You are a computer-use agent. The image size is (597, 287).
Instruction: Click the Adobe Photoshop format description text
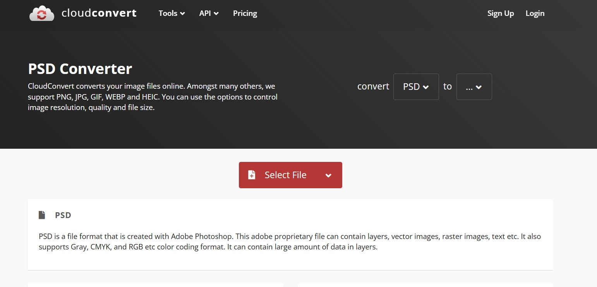pos(290,242)
